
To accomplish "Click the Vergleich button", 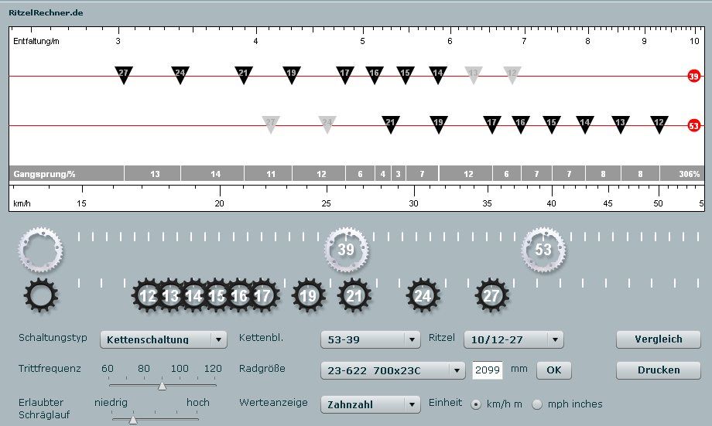I will coord(658,339).
